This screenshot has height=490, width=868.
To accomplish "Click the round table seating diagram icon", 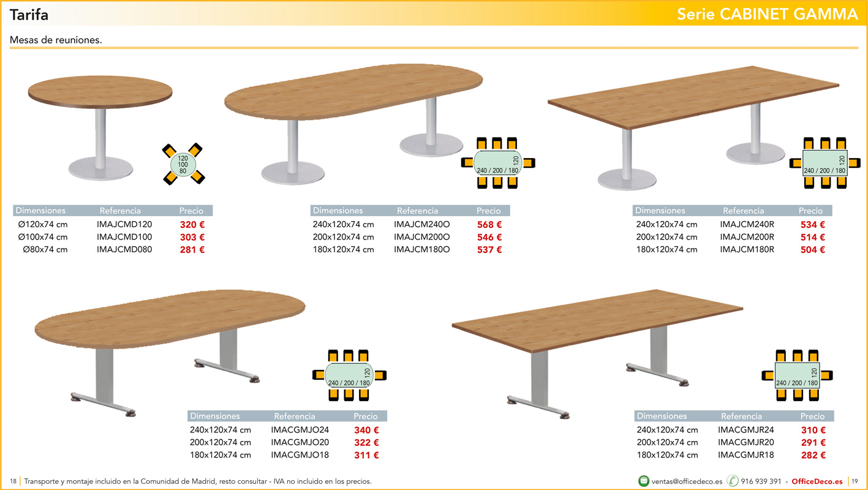I will [x=183, y=164].
